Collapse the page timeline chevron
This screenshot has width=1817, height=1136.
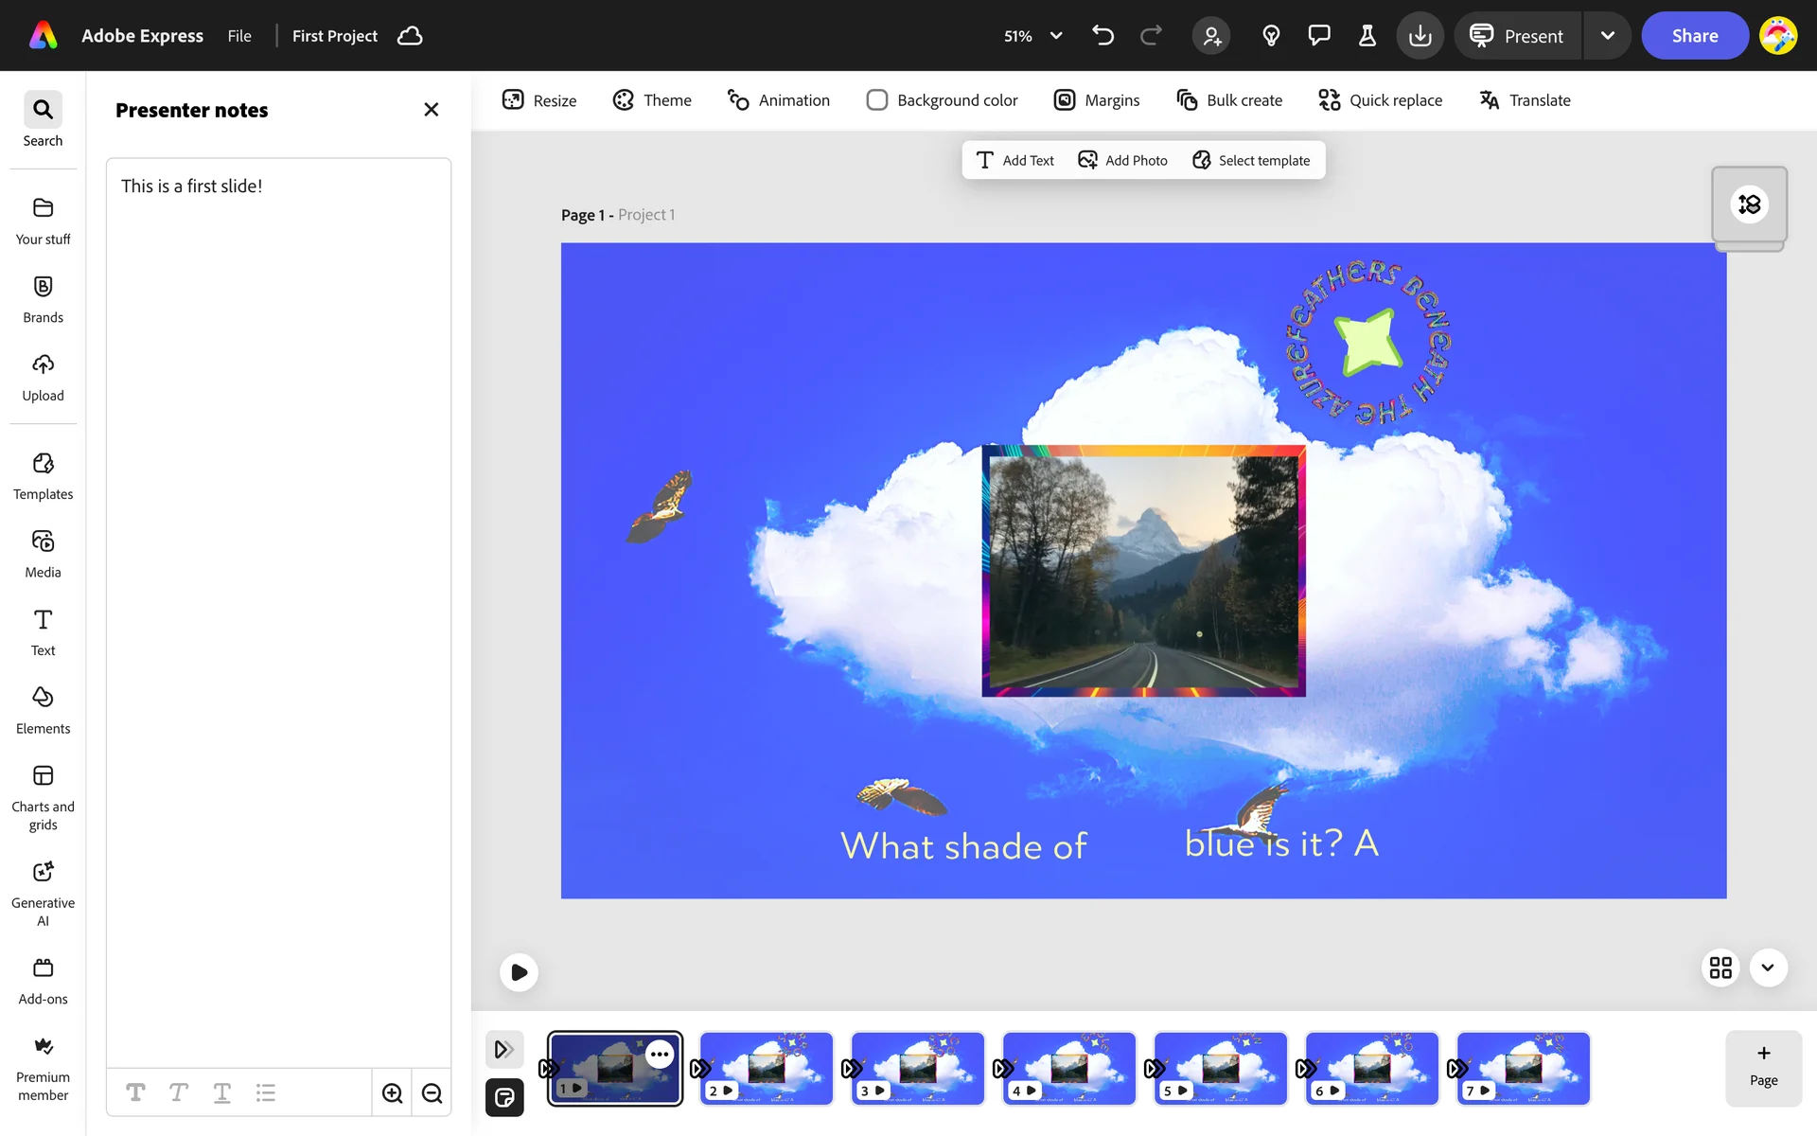(1768, 967)
